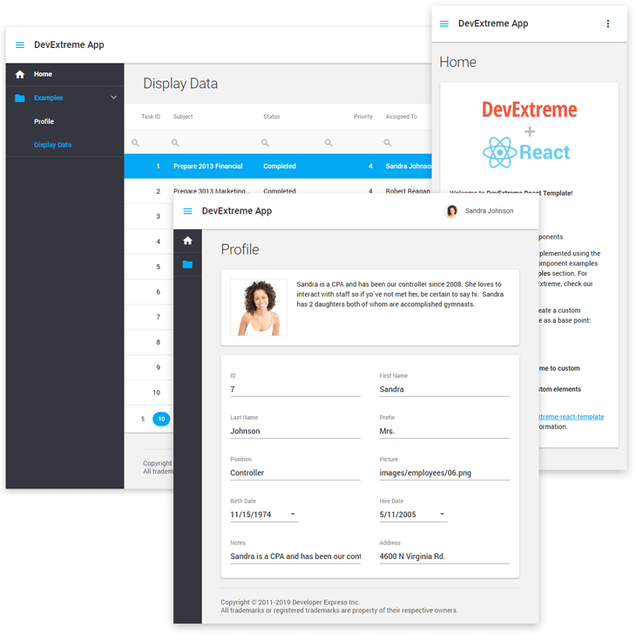Image resolution: width=636 pixels, height=635 pixels.
Task: Click the Robert Reagan cell in row 2
Action: [x=408, y=191]
